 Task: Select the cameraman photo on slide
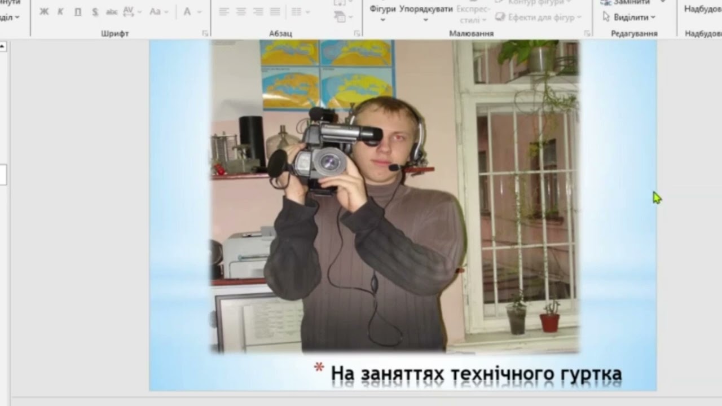(395, 196)
